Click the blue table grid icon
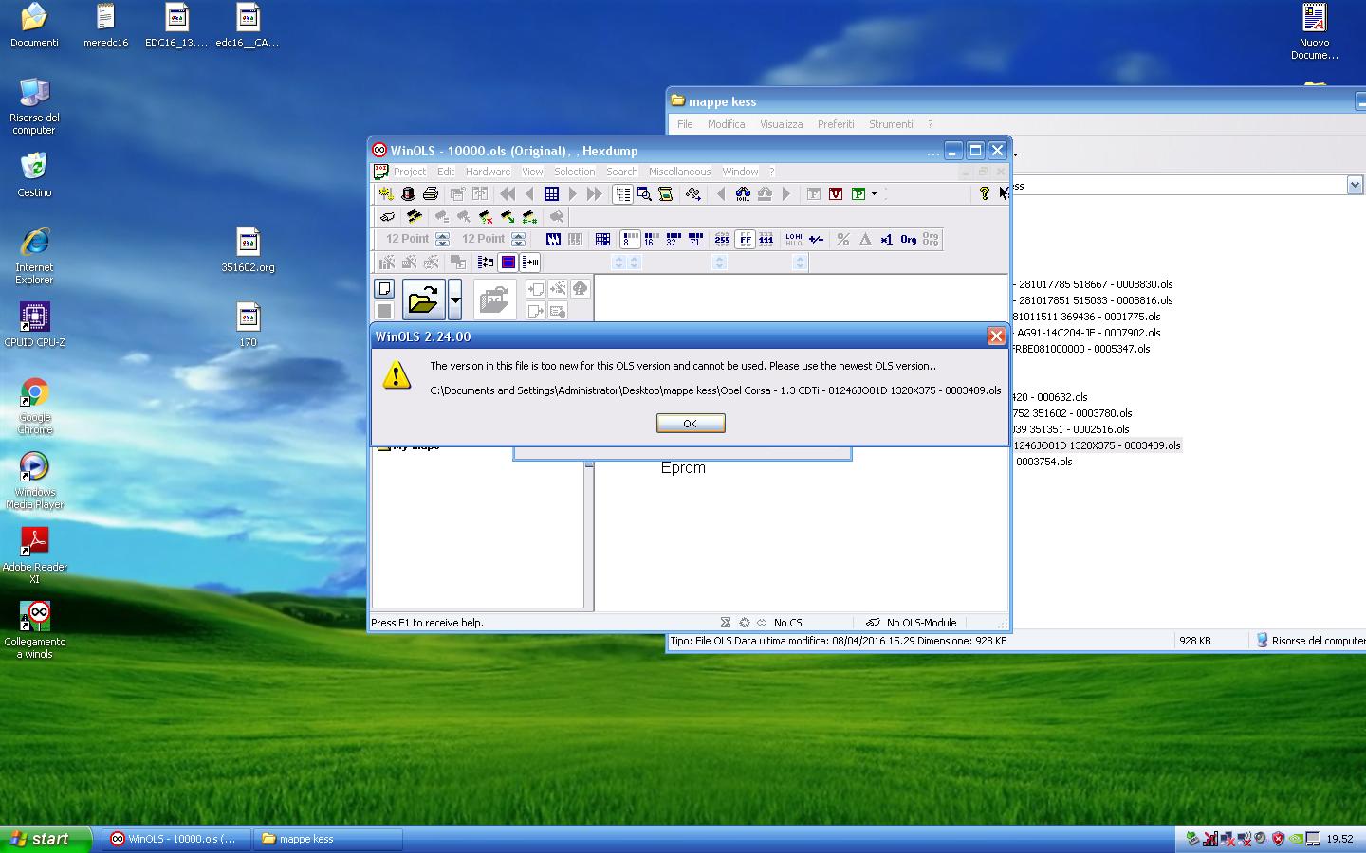1366x853 pixels. click(x=551, y=194)
